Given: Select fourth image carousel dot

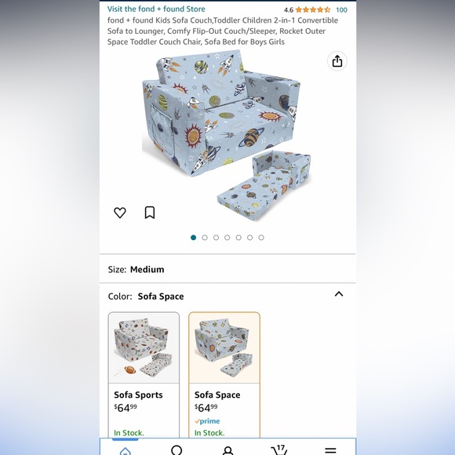Looking at the screenshot, I should pyautogui.click(x=227, y=238).
